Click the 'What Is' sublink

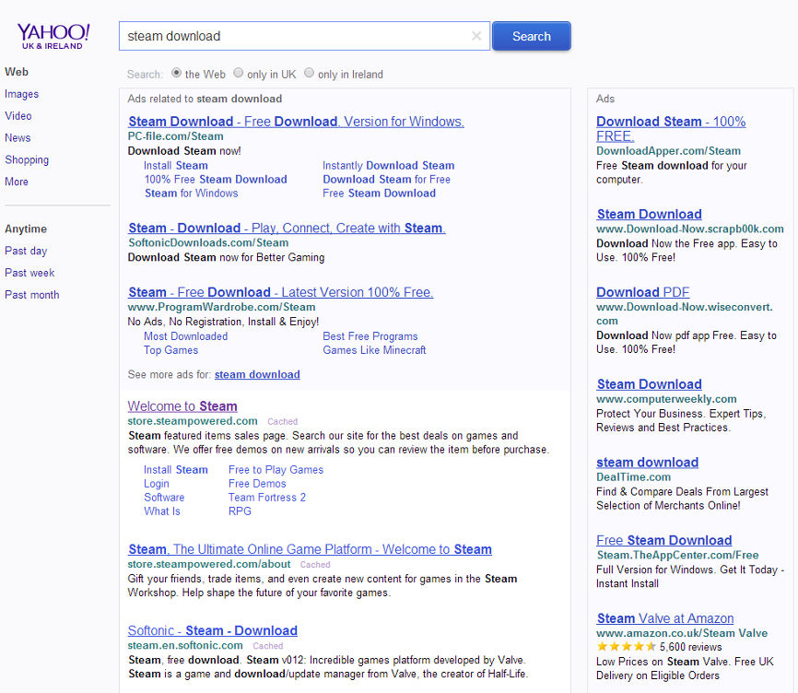(162, 511)
